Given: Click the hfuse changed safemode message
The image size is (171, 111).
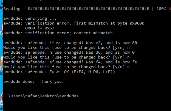Looking at the screenshot, I should (69, 52).
